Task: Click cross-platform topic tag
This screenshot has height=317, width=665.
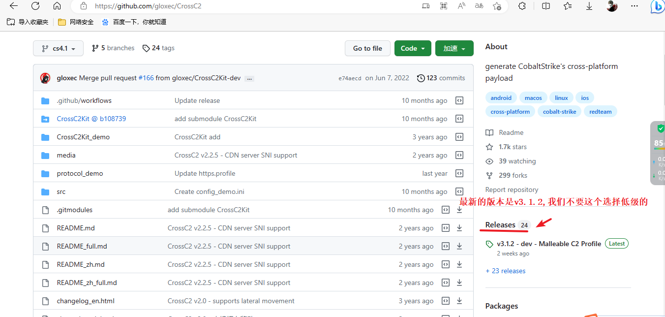Action: 510,111
